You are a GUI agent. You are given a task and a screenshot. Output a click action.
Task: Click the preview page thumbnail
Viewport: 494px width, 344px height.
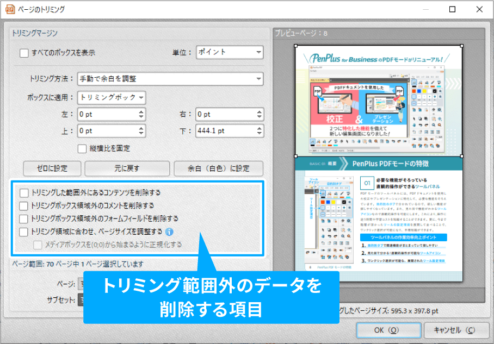[379, 164]
